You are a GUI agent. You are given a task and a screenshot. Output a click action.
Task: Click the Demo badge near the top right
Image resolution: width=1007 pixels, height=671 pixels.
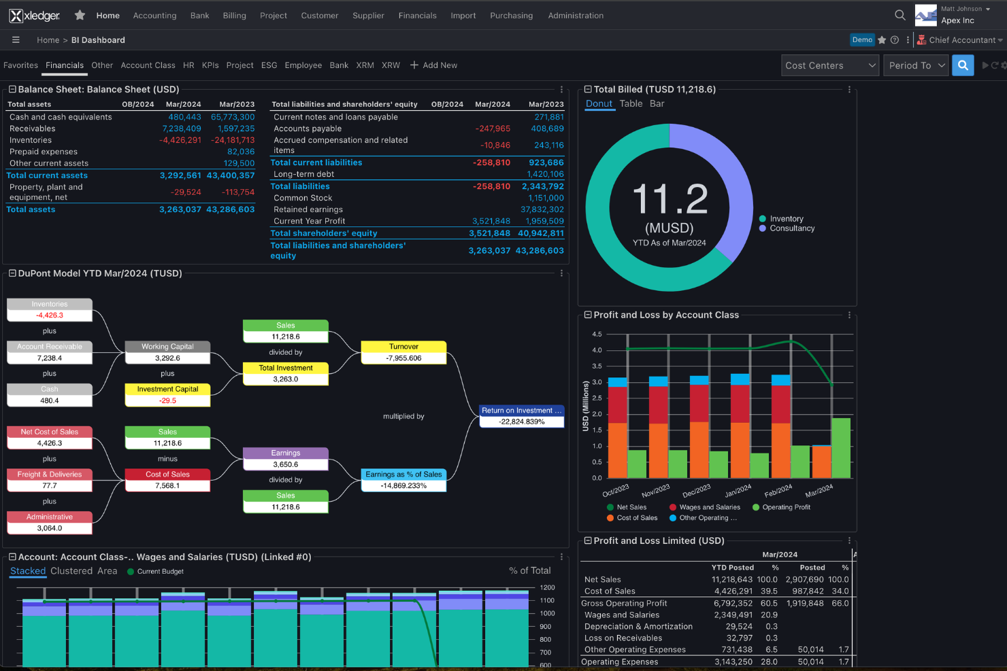862,39
